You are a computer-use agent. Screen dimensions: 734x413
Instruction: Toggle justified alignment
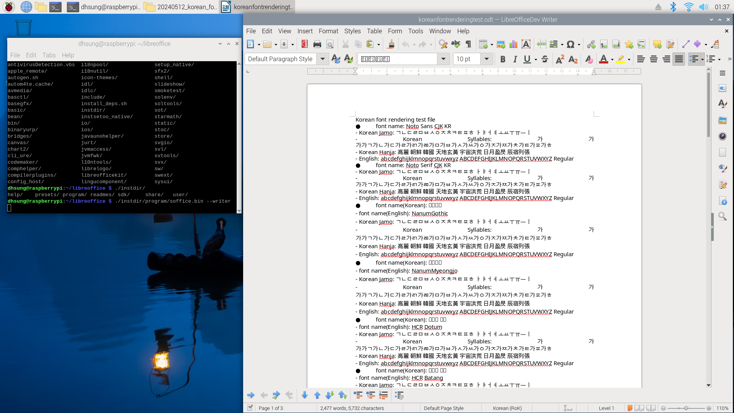point(679,59)
